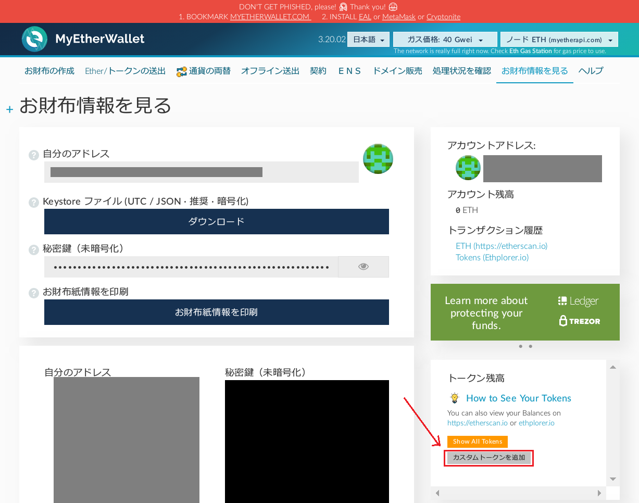Open the ETH (https://etherscan.io) history link
The height and width of the screenshot is (503, 639).
click(x=502, y=246)
